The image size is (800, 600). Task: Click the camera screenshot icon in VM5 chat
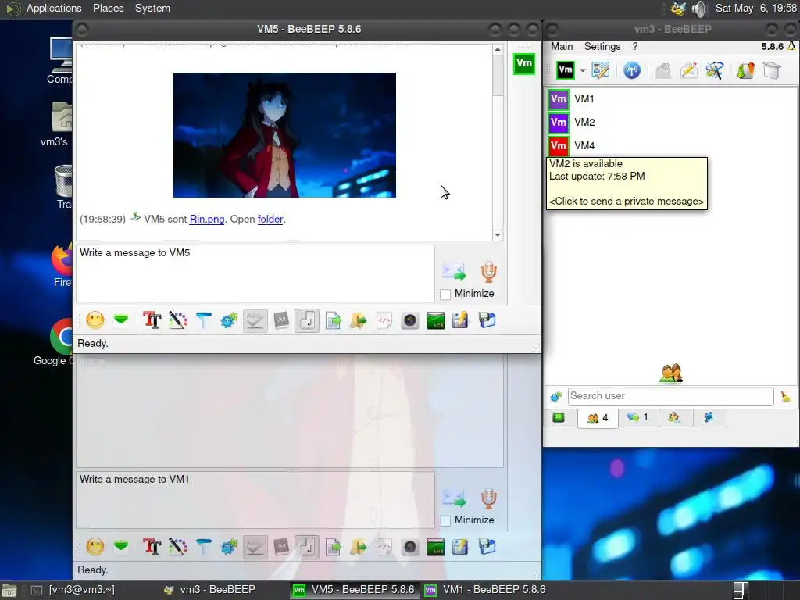pos(409,320)
